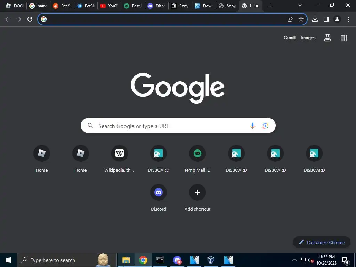Viewport: 356px width, 267px height.
Task: Open the Chrome profile avatar
Action: pos(337,19)
